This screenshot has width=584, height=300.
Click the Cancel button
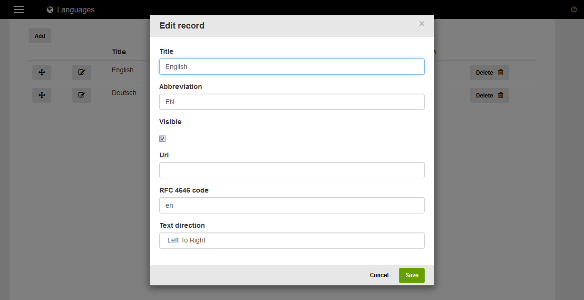coord(379,275)
